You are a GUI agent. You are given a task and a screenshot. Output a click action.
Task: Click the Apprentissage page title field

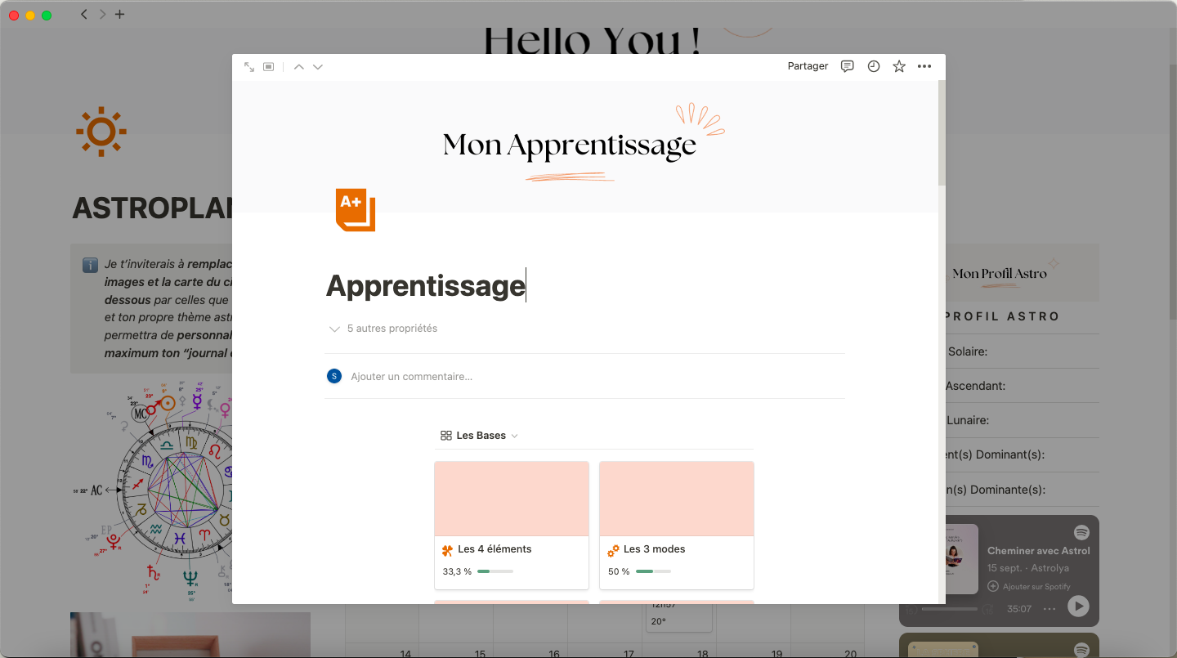point(425,285)
